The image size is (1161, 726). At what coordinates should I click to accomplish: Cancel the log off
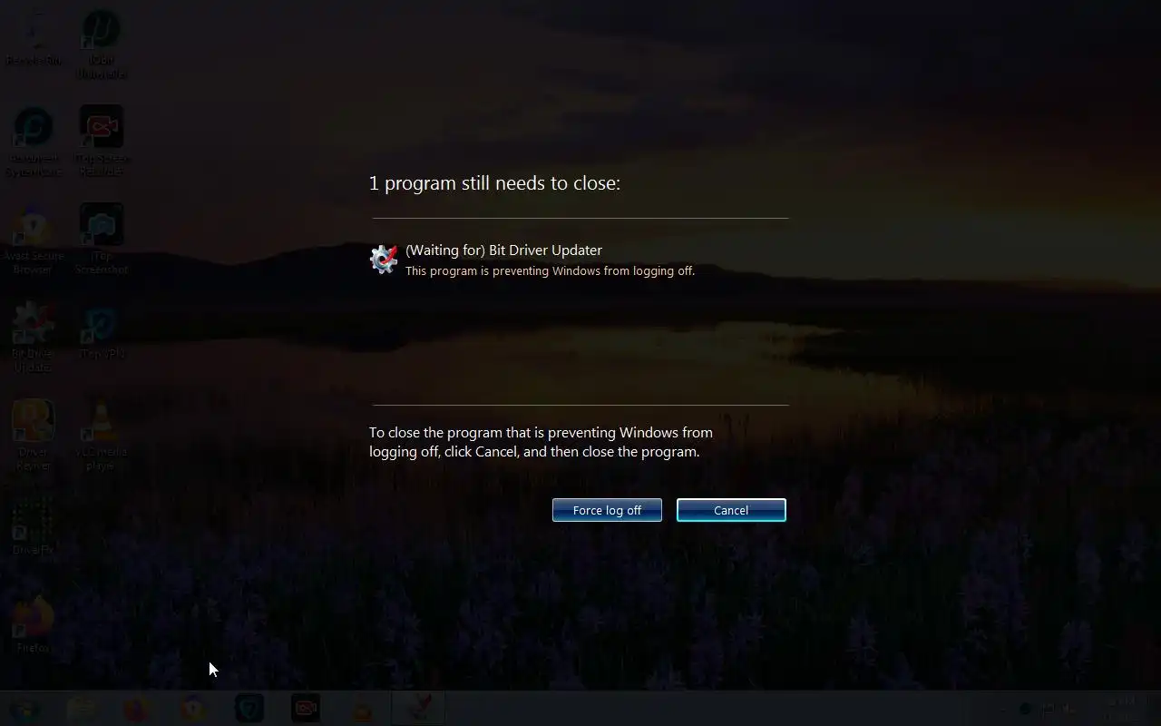[731, 510]
